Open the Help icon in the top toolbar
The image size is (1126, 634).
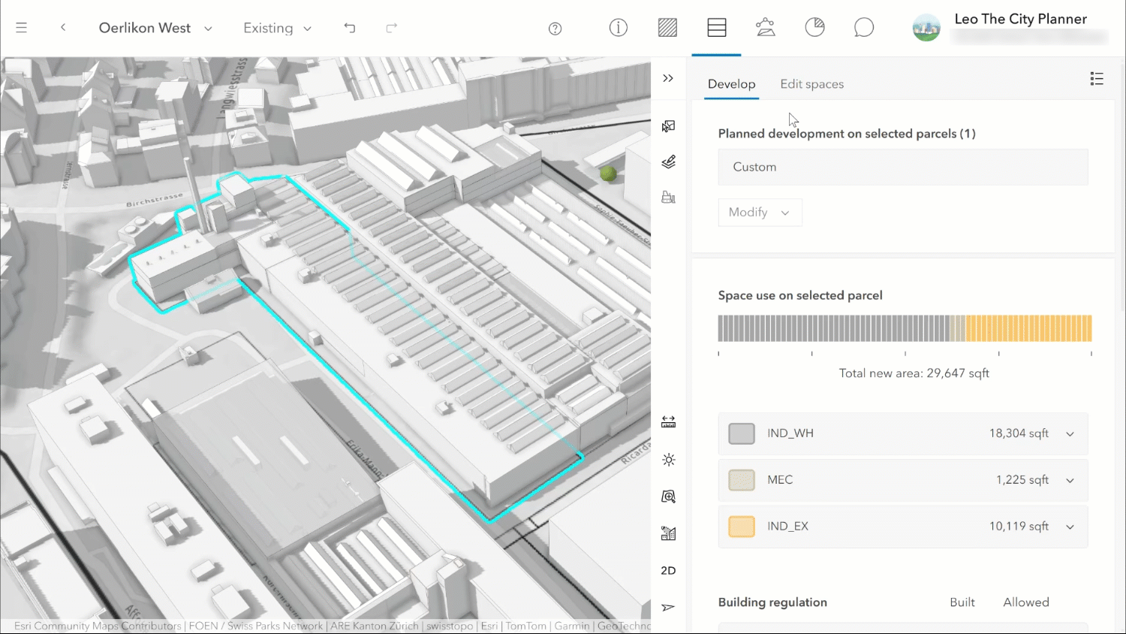click(x=555, y=28)
